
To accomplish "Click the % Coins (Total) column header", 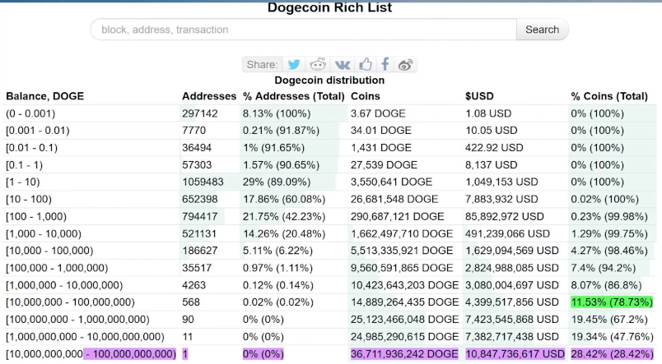I will tap(609, 96).
